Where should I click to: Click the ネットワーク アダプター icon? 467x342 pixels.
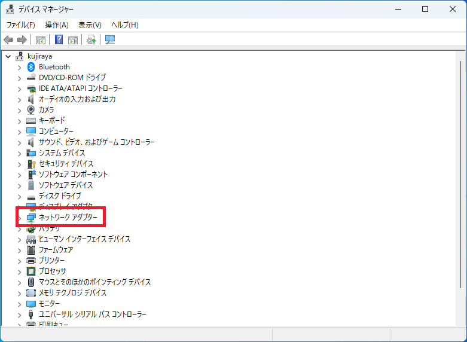coord(31,218)
